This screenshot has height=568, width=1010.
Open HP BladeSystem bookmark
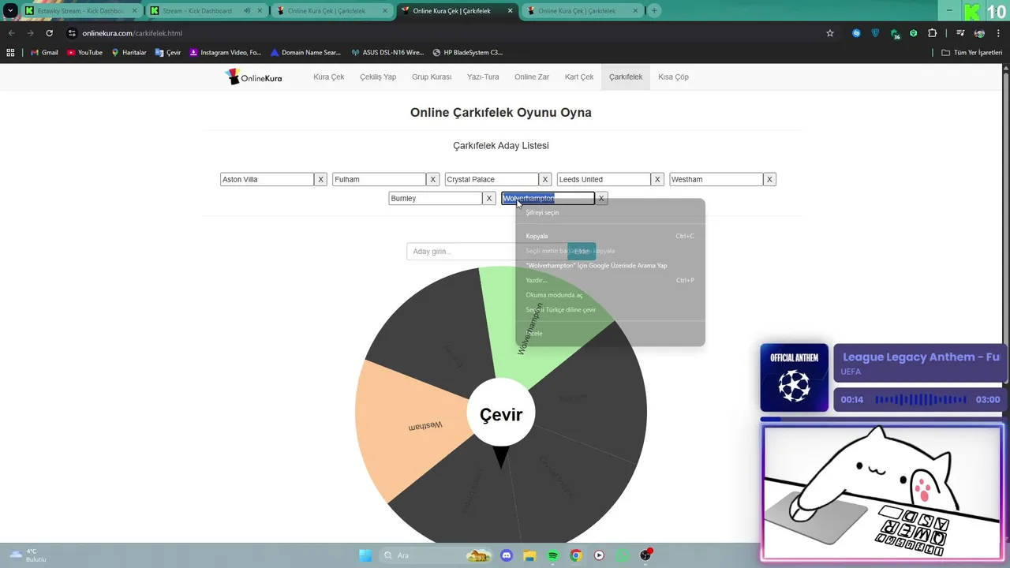[467, 52]
